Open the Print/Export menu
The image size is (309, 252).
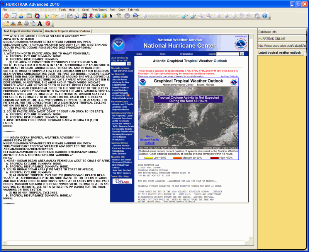pos(99,9)
